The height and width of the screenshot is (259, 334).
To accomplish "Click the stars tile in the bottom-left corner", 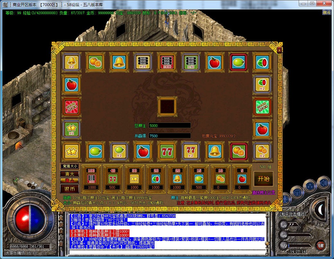I will [x=71, y=151].
